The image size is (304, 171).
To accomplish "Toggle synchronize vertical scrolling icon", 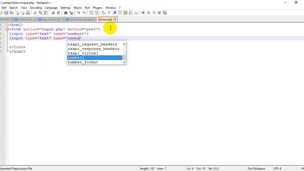I will pyautogui.click(x=91, y=13).
